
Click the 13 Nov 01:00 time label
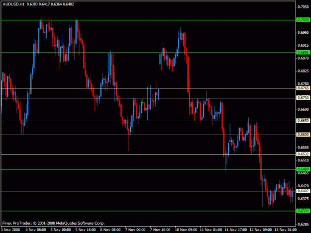(x=286, y=230)
